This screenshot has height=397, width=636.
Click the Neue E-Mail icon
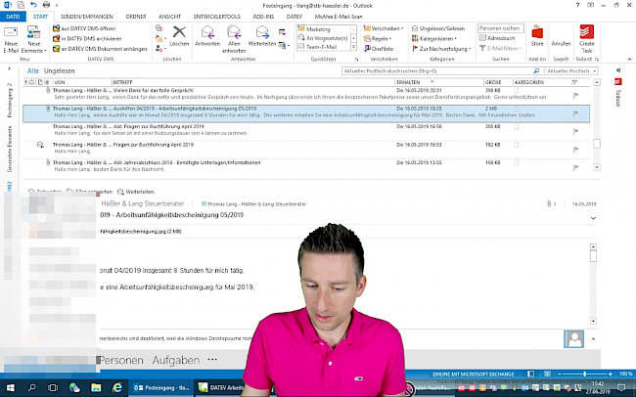tap(11, 37)
